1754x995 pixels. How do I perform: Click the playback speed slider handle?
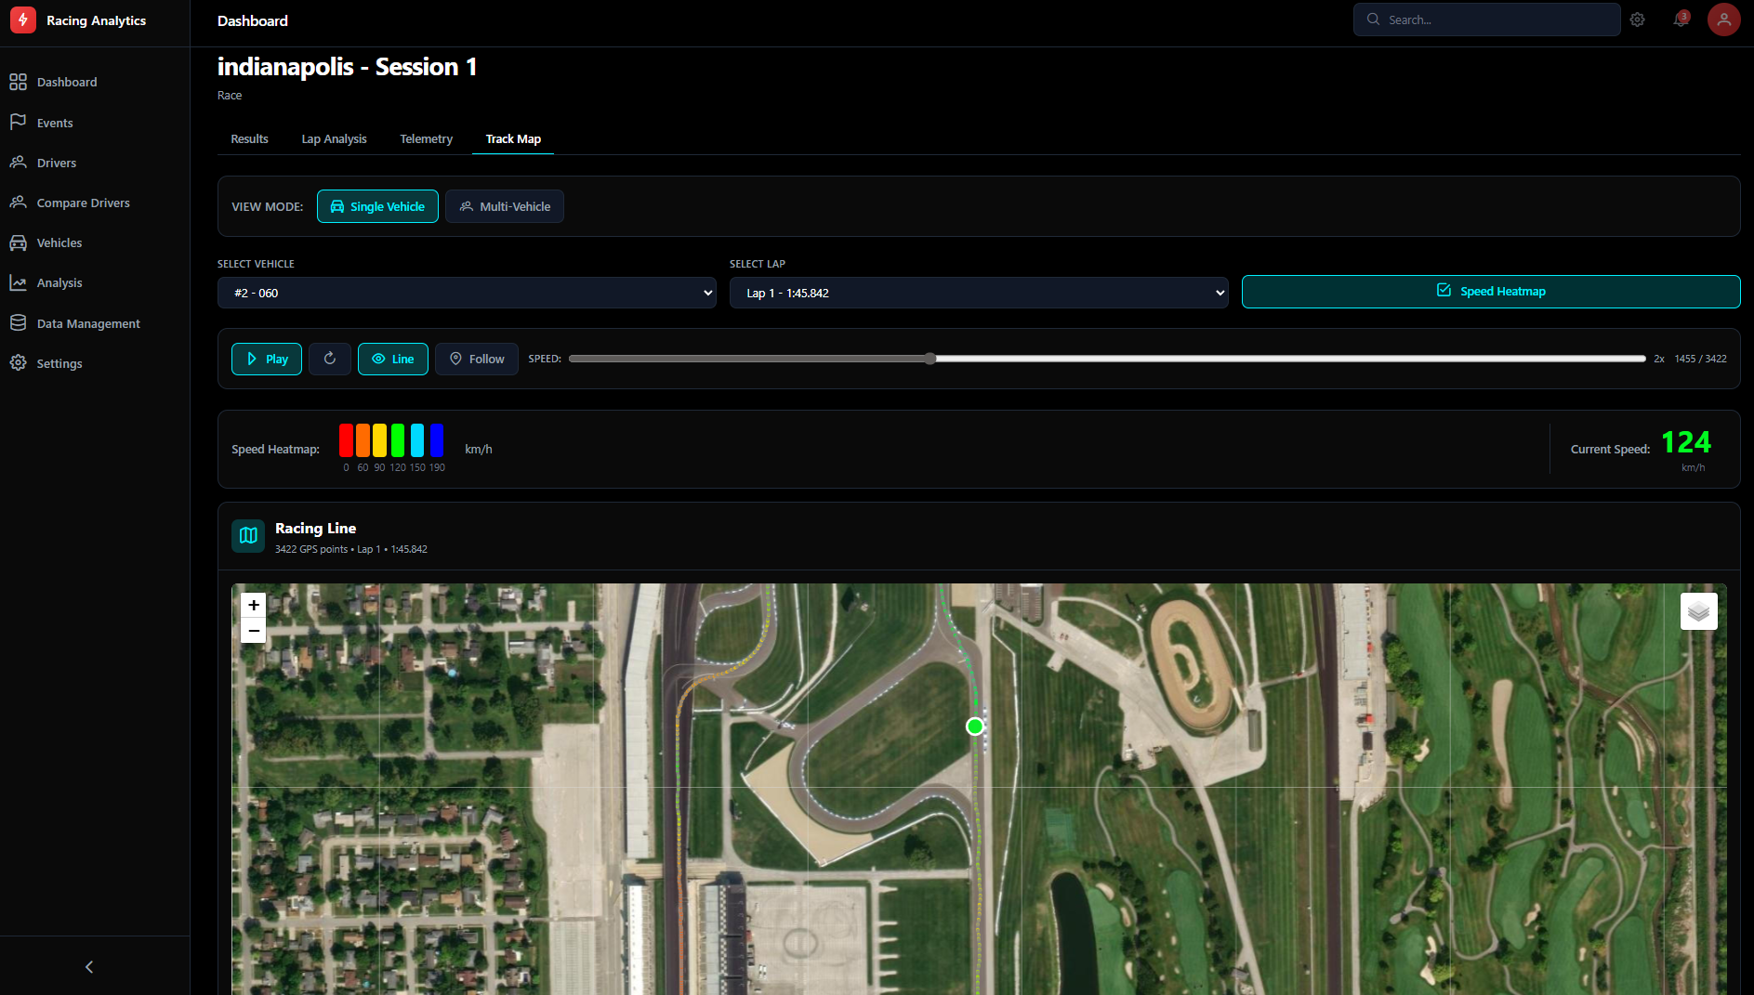(930, 359)
